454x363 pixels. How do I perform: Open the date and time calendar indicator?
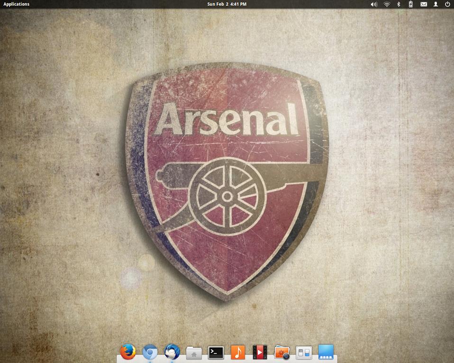pyautogui.click(x=227, y=4)
